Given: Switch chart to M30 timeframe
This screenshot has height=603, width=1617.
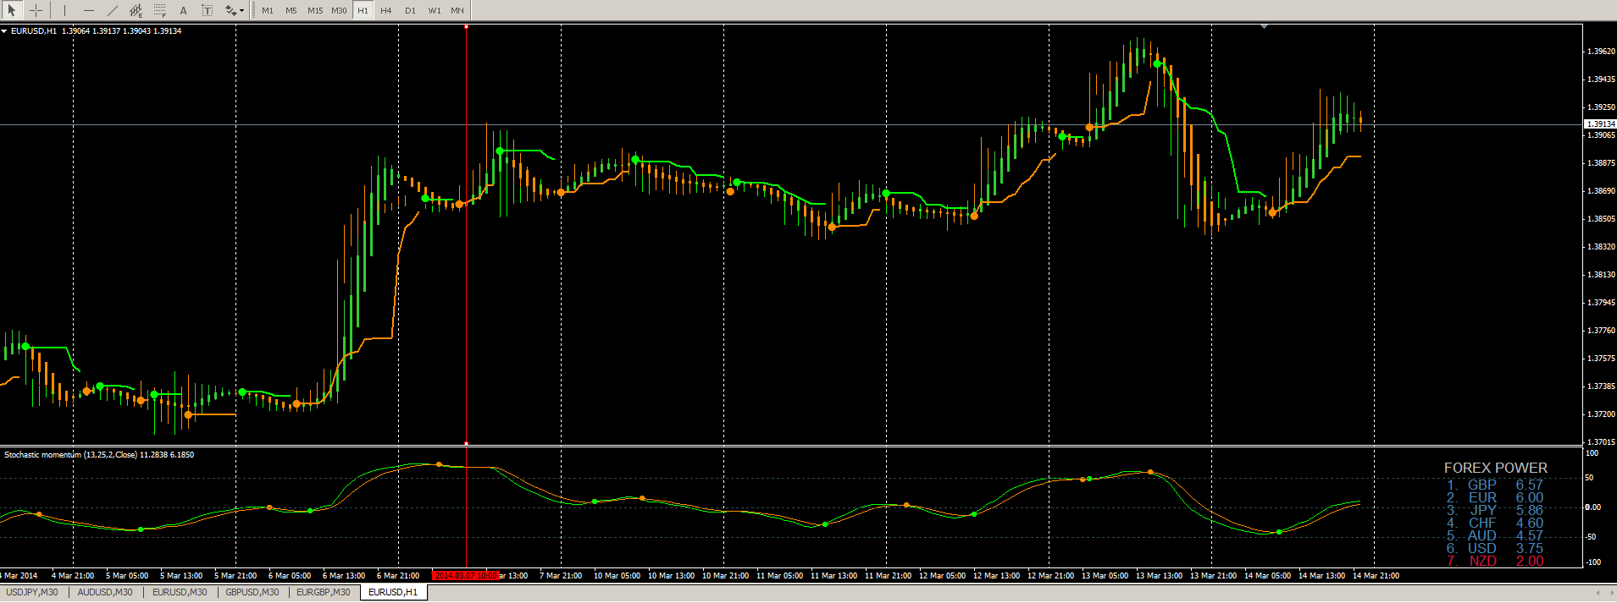Looking at the screenshot, I should pos(339,10).
